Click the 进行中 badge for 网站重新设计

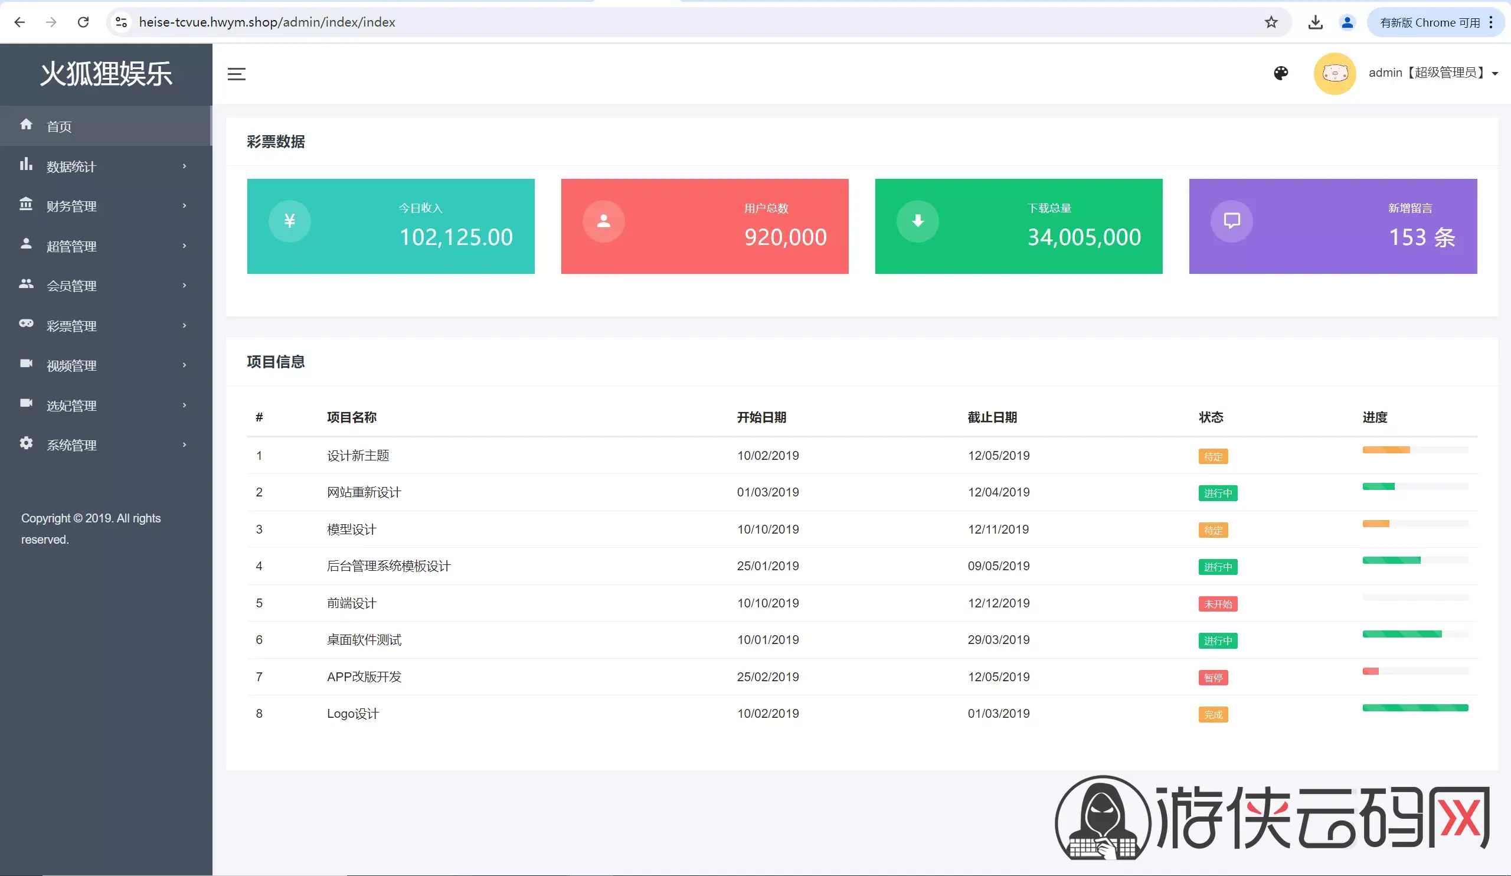click(1217, 493)
